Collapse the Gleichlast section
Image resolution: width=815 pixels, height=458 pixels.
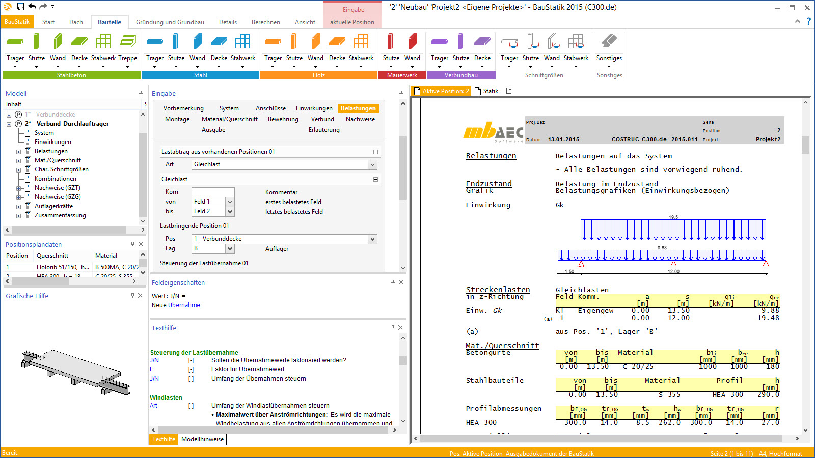click(375, 179)
